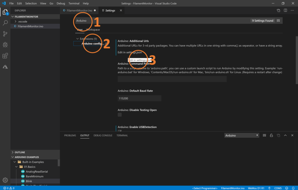The height and width of the screenshot is (190, 298).
Task: Click WeMos D1 R1 board in status bar
Action: pos(256,188)
